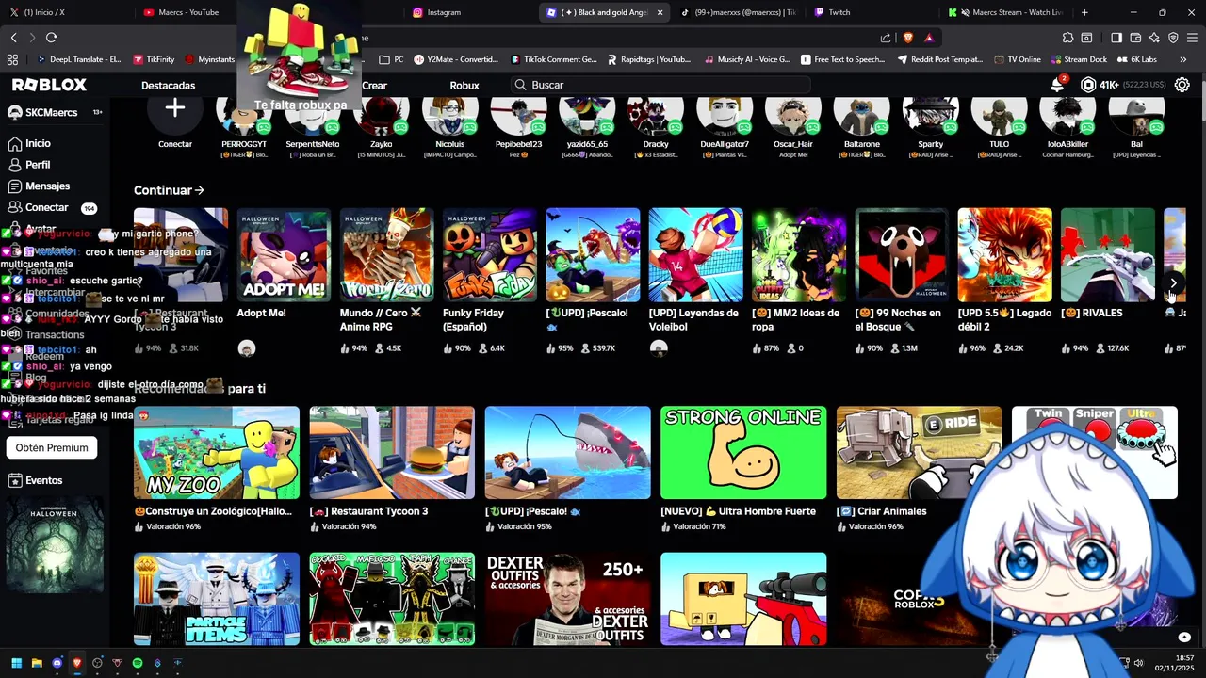Viewport: 1206px width, 678px height.
Task: Open friend PERROGGYT's avatar
Action: click(244, 117)
